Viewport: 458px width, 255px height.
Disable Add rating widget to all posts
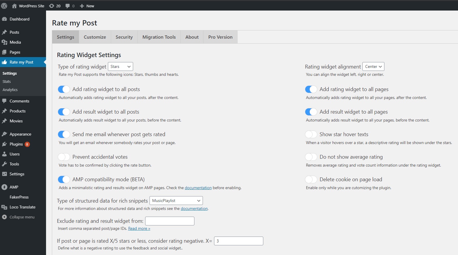pyautogui.click(x=64, y=89)
